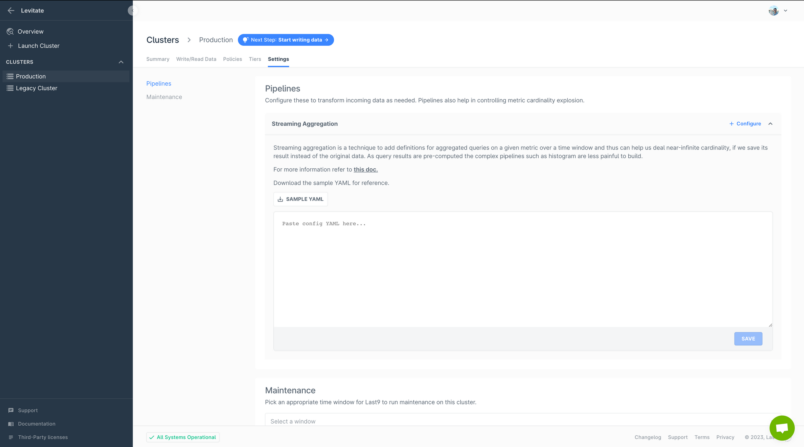Collapse the Streaming Aggregation panel chevron
This screenshot has width=804, height=447.
pyautogui.click(x=770, y=124)
